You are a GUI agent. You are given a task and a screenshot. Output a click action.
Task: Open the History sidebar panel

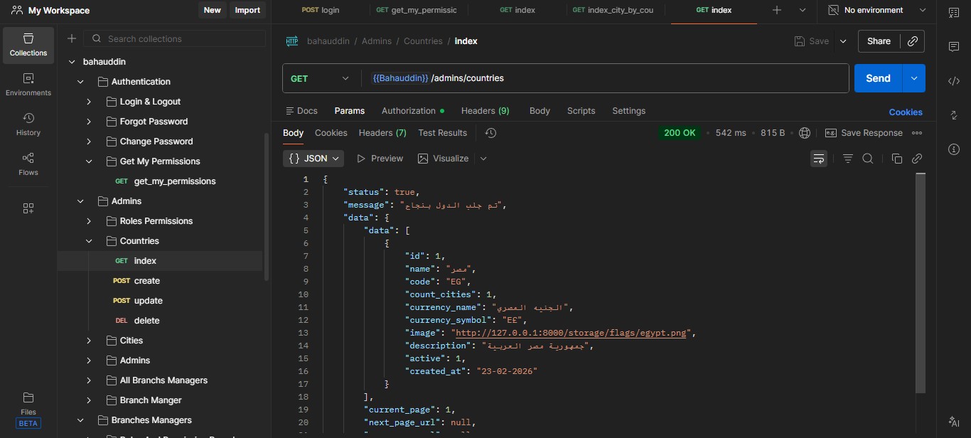(x=28, y=124)
